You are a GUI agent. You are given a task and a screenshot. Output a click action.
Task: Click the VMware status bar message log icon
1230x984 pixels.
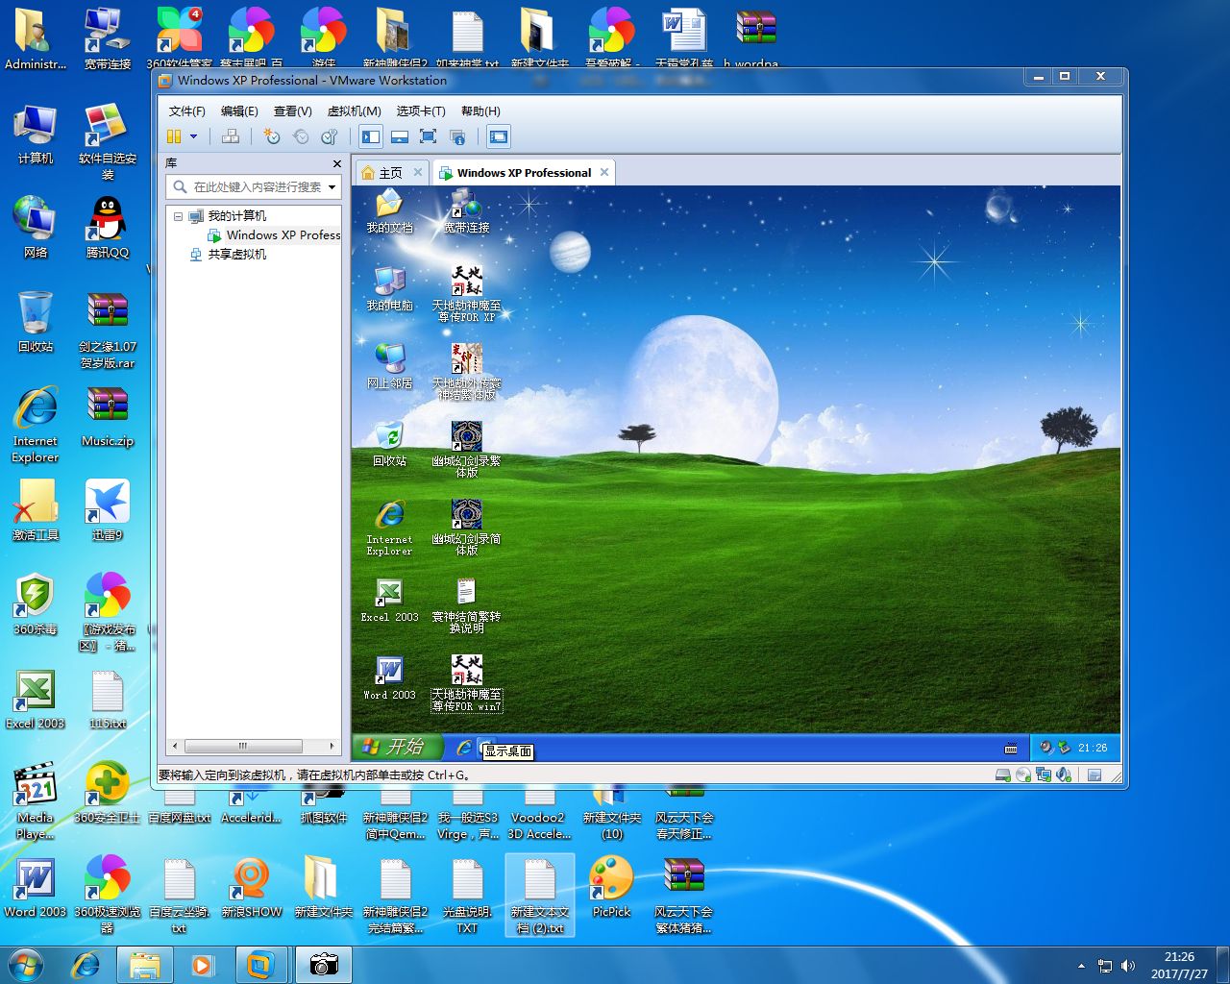pyautogui.click(x=1095, y=775)
